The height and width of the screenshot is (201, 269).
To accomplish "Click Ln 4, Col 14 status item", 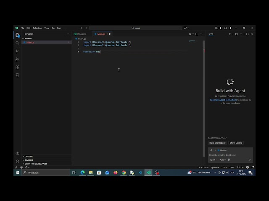I will pos(203,167).
